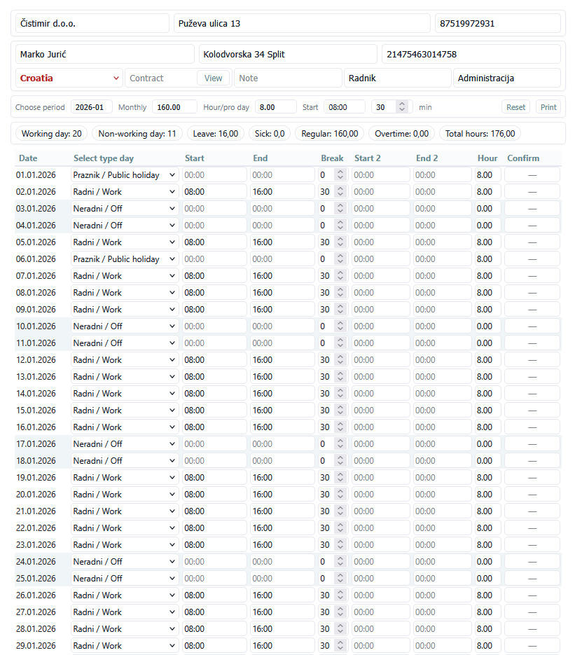575x655 pixels.
Task: Open the Croatia country dropdown
Action: coord(69,78)
